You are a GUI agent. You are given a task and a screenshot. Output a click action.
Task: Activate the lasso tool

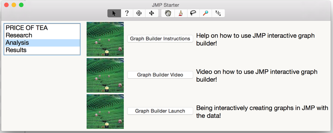coord(193,13)
